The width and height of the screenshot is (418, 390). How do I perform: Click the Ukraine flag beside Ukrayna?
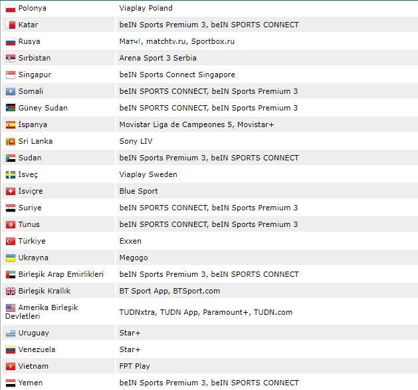[10, 258]
